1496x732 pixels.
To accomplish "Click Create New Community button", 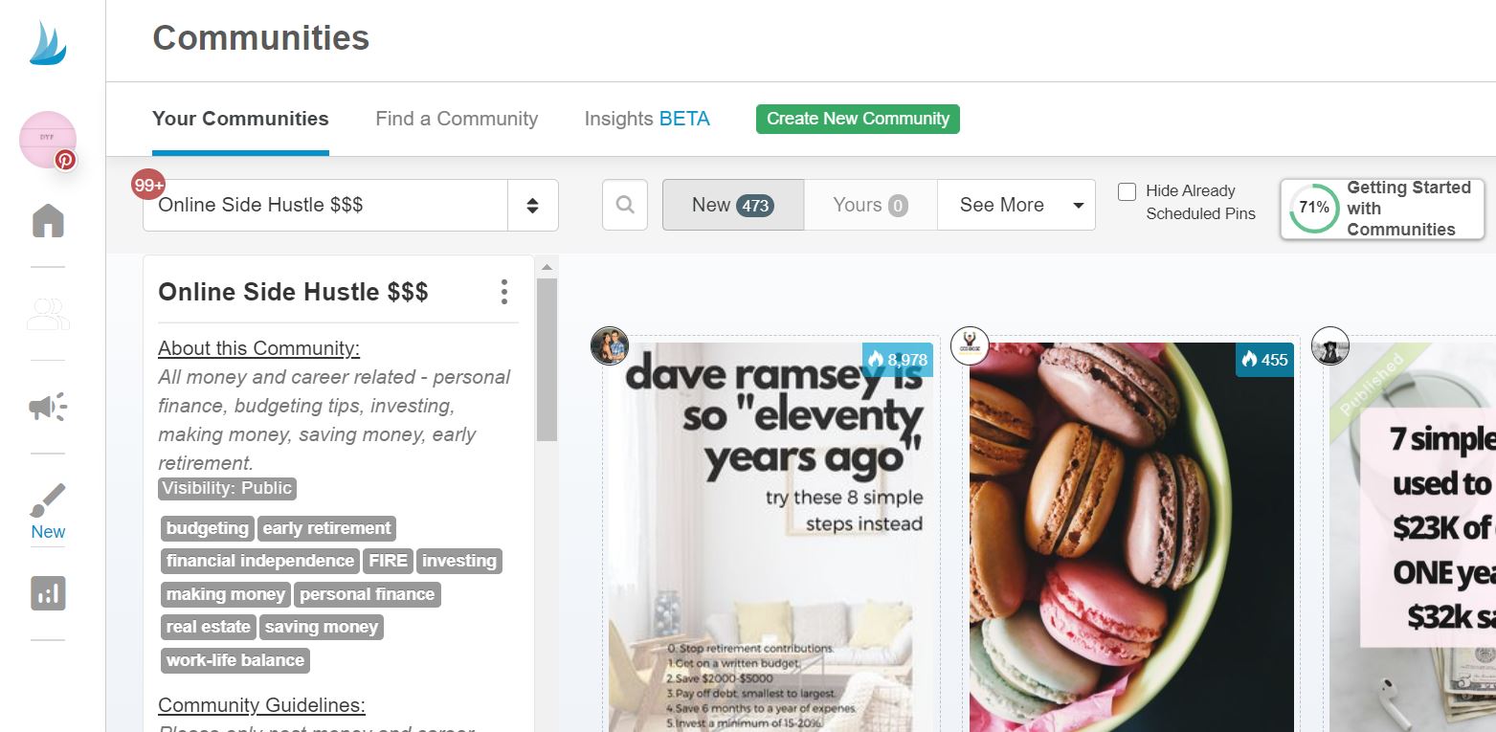I will tap(858, 119).
